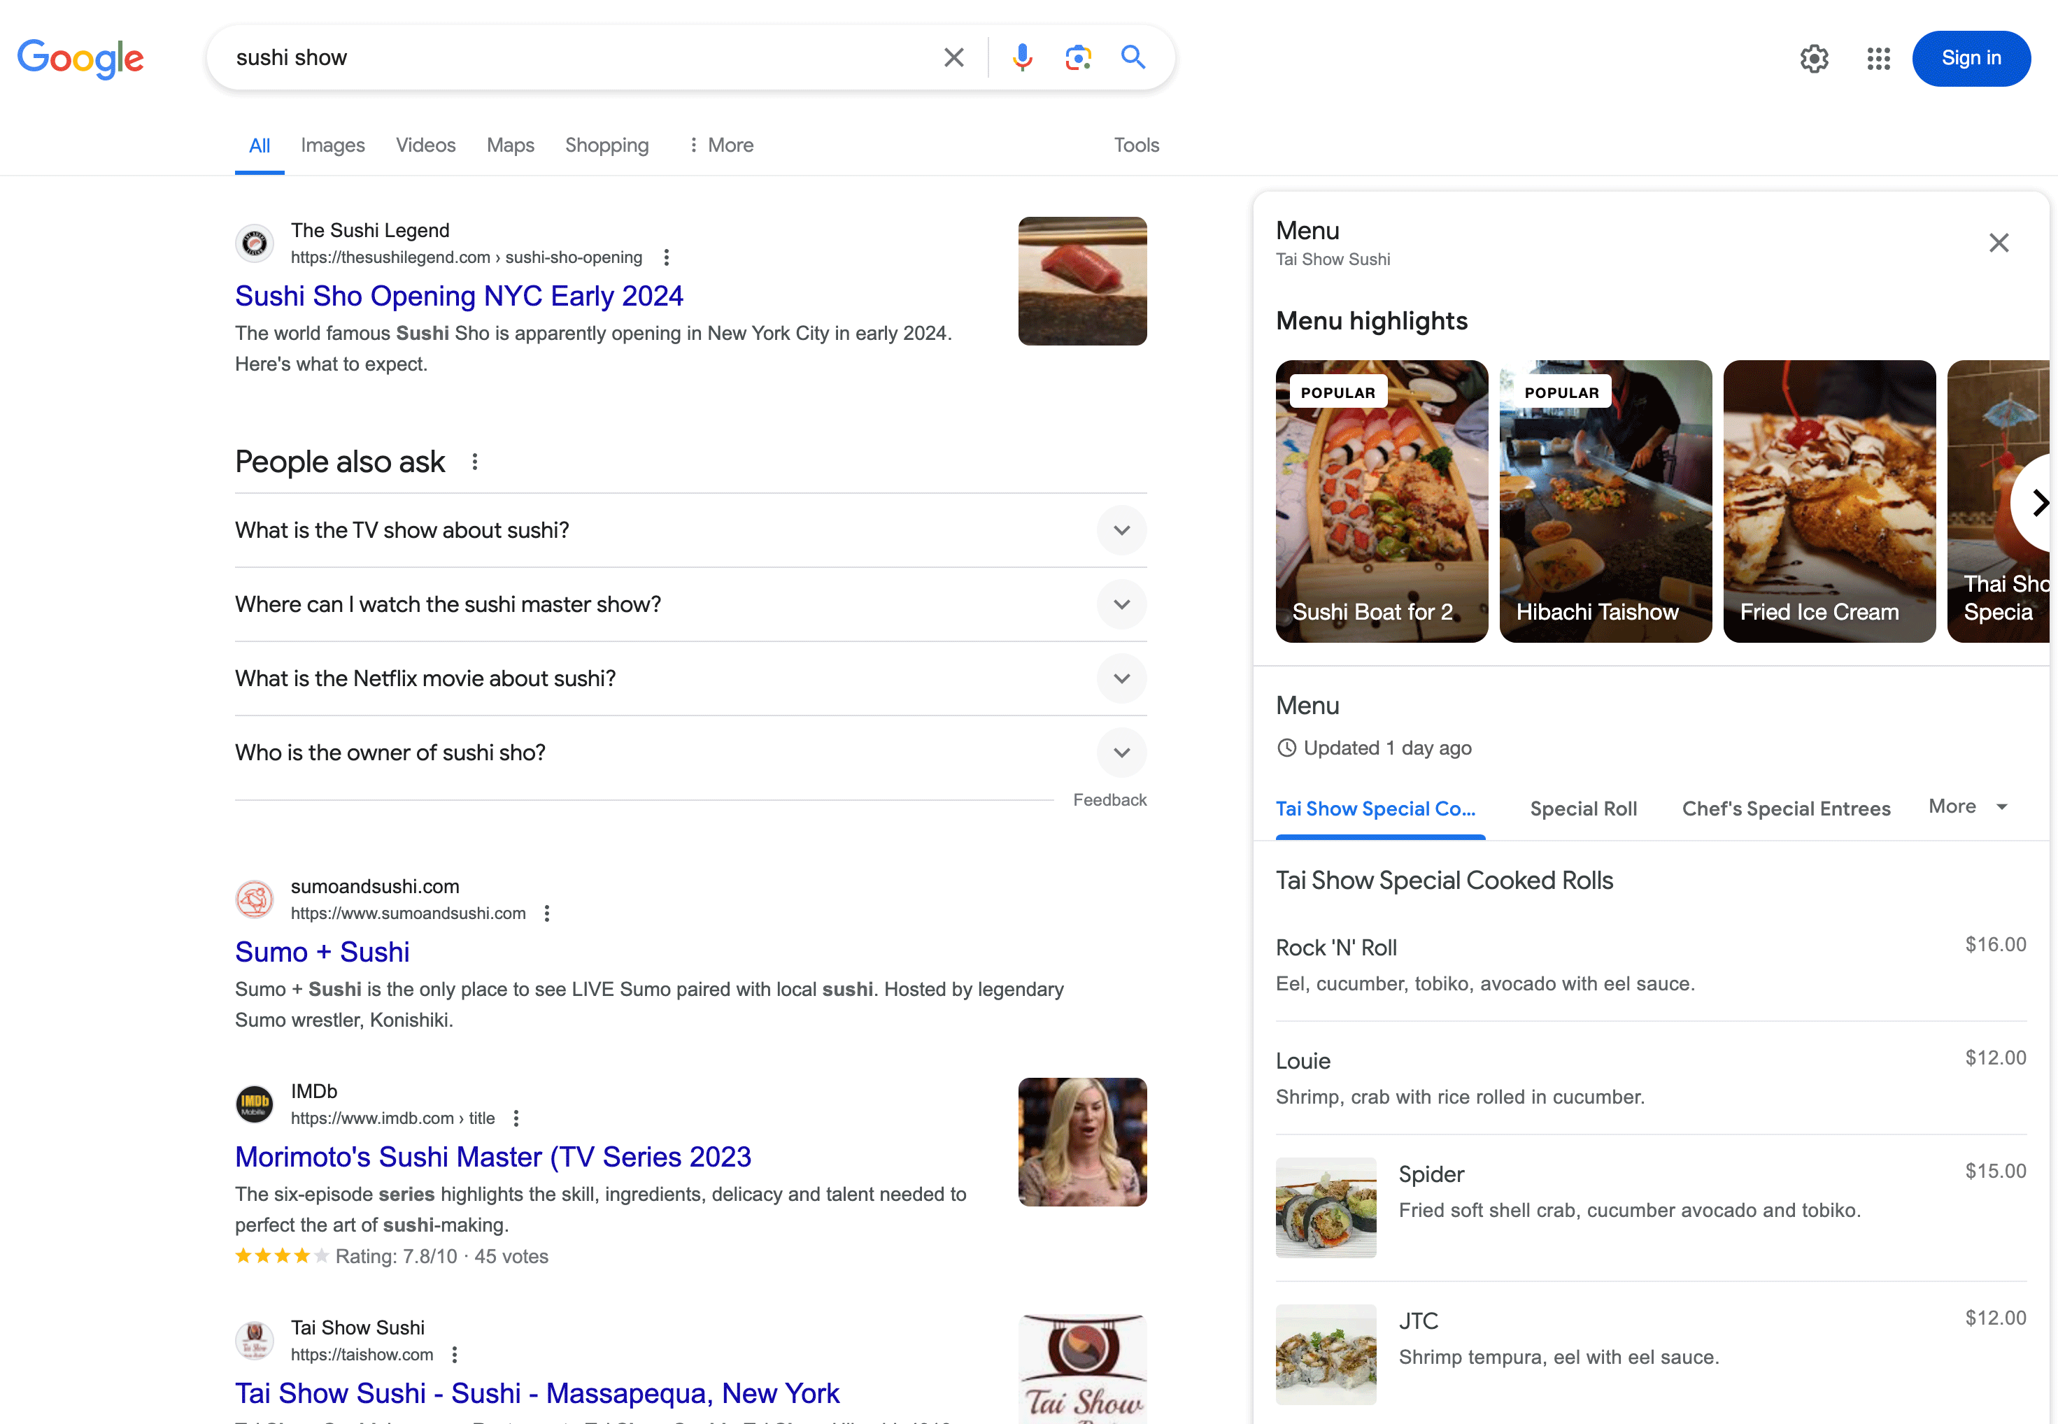Viewport: 2058px width, 1424px height.
Task: Switch to the Images search tab
Action: [332, 145]
